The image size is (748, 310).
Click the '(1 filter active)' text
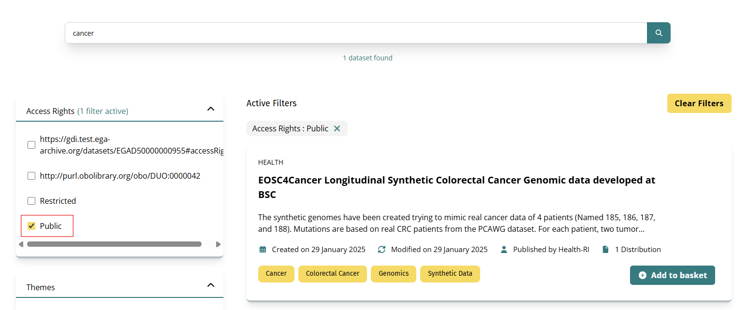pos(103,111)
